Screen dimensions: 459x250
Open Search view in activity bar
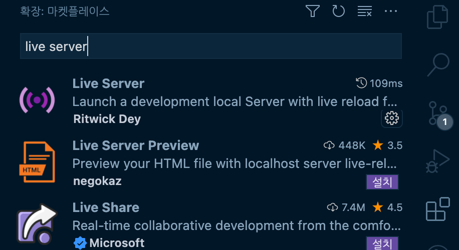[438, 64]
